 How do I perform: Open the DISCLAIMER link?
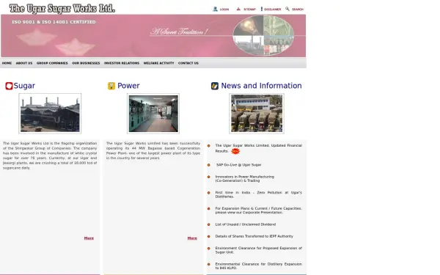point(272,10)
